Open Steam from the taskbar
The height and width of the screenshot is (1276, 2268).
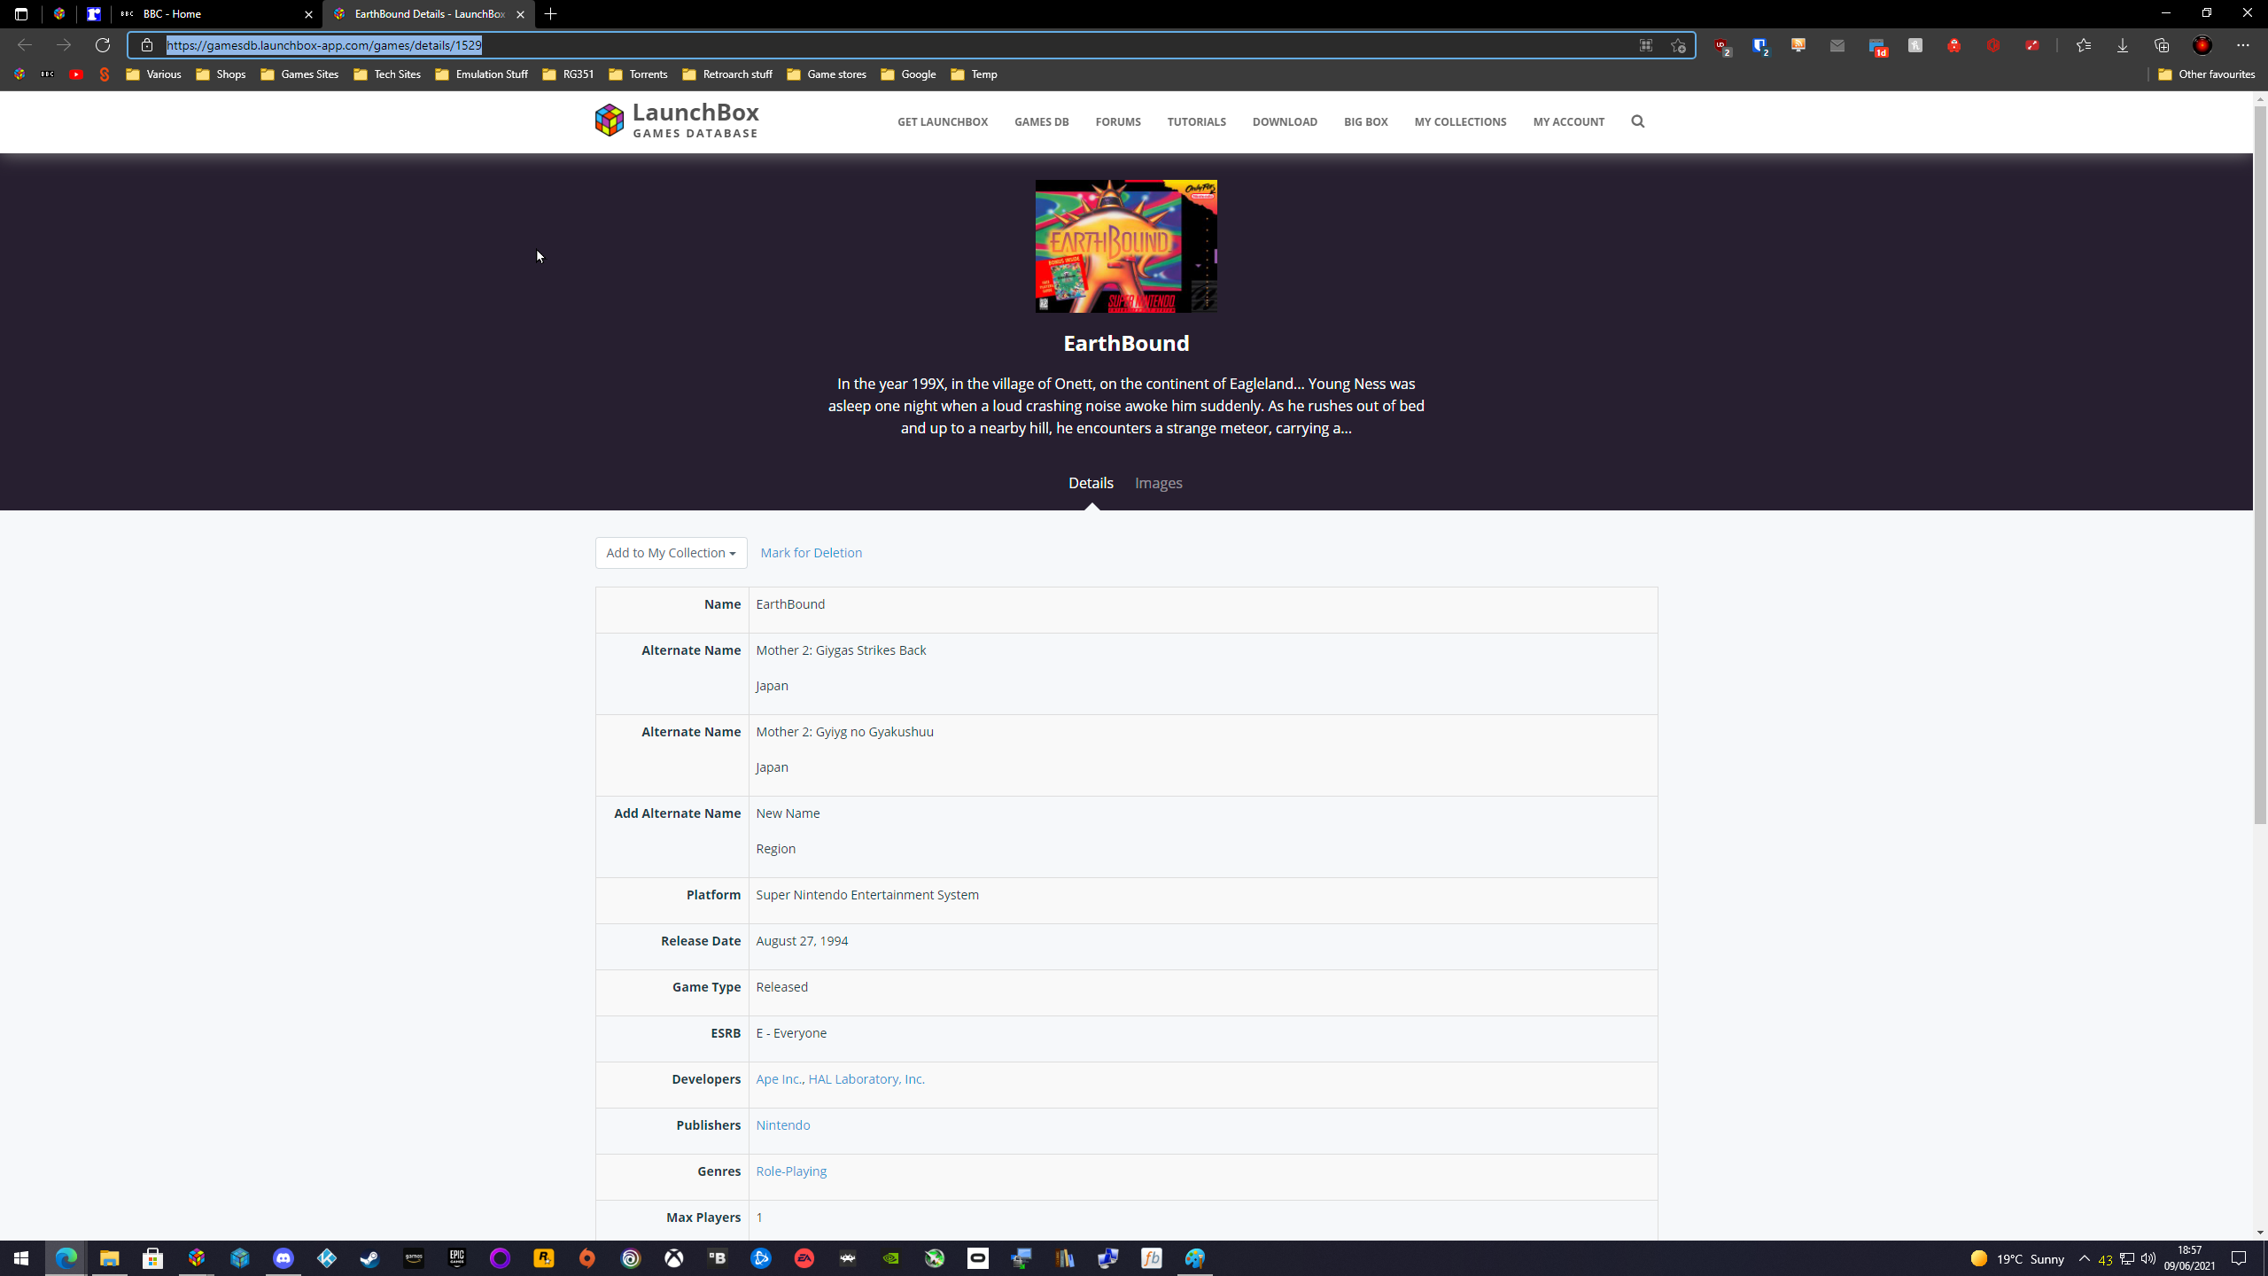(370, 1258)
